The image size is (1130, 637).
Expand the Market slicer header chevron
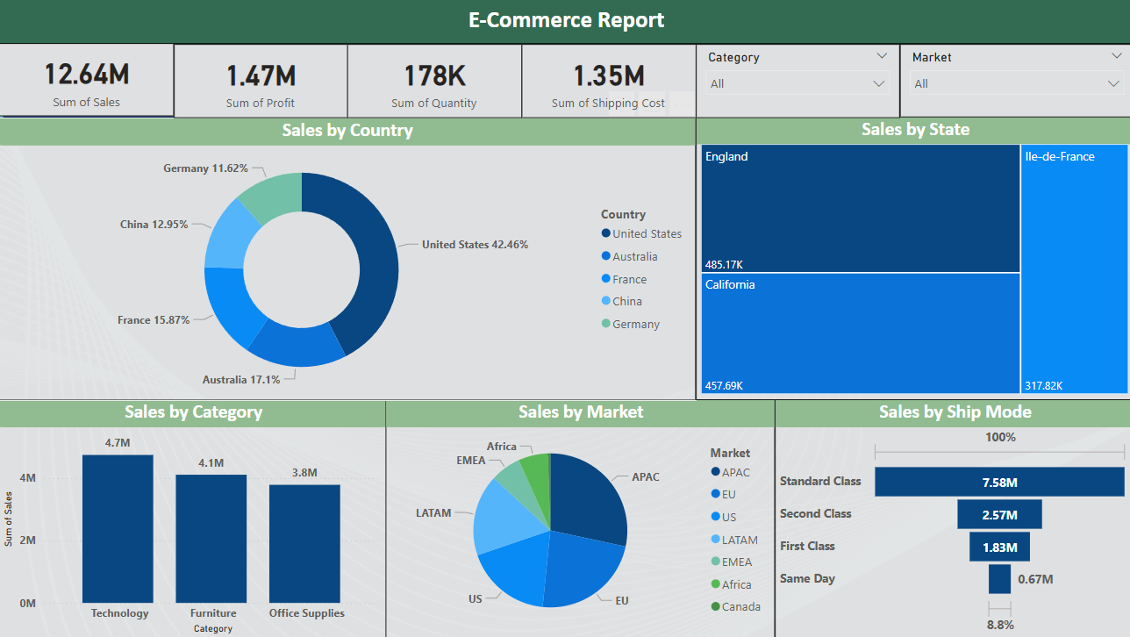click(x=1115, y=56)
